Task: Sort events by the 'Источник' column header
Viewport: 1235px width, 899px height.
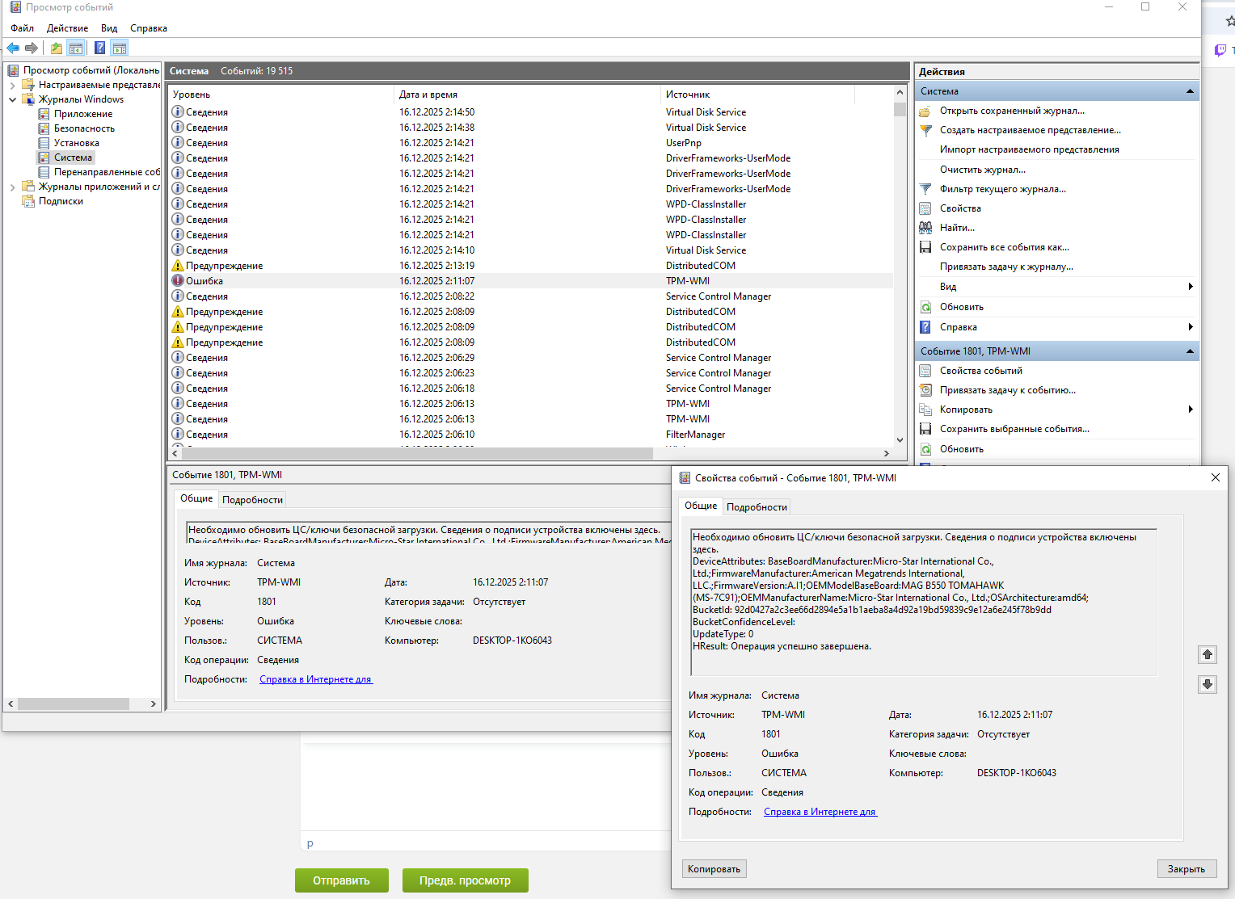Action: pos(758,95)
